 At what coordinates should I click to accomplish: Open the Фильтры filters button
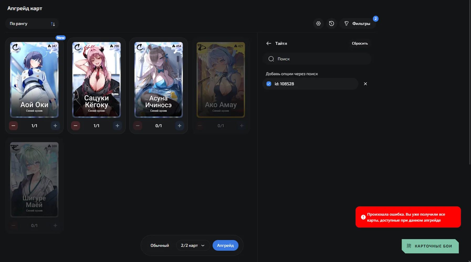[357, 24]
